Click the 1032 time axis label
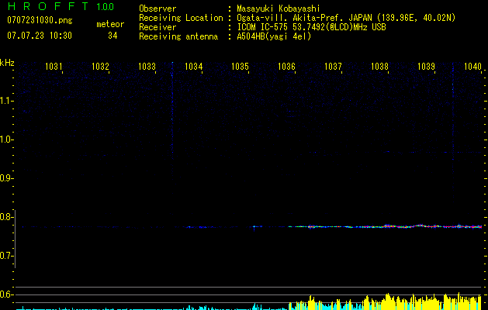 pyautogui.click(x=100, y=67)
